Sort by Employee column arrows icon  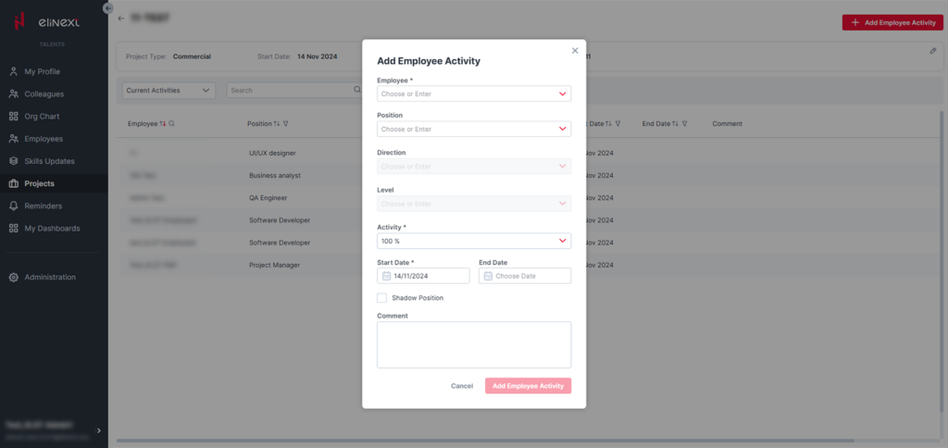coord(163,124)
